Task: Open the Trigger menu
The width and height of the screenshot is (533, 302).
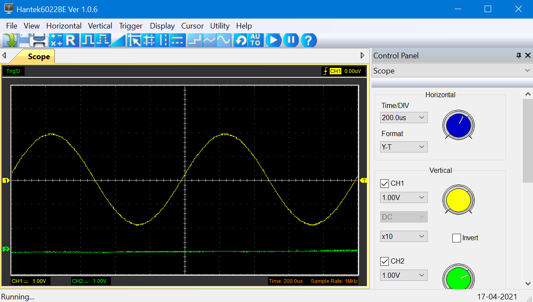Action: [131, 26]
